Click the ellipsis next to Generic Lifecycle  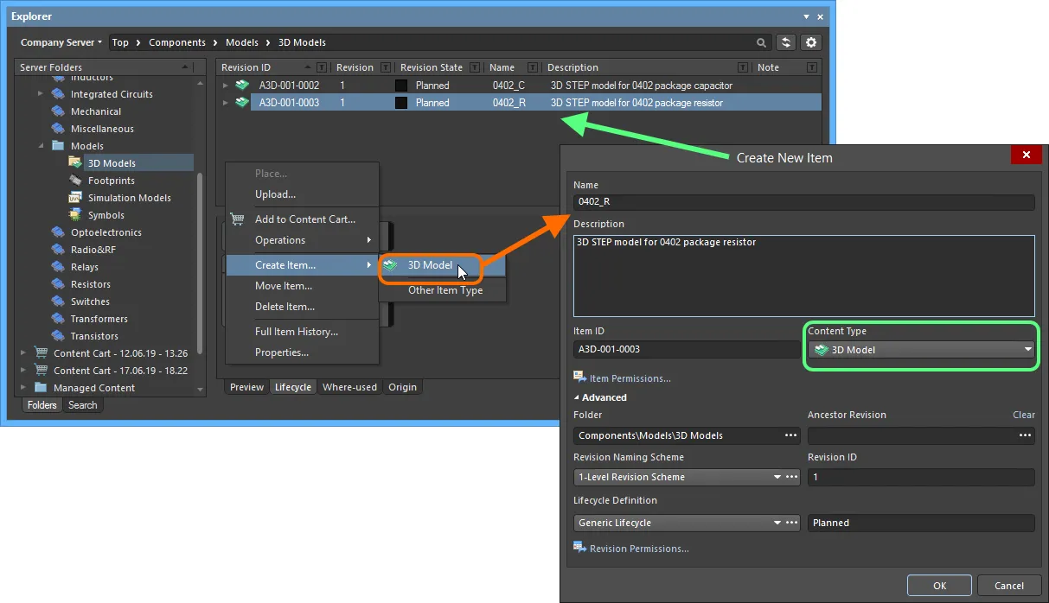(790, 523)
